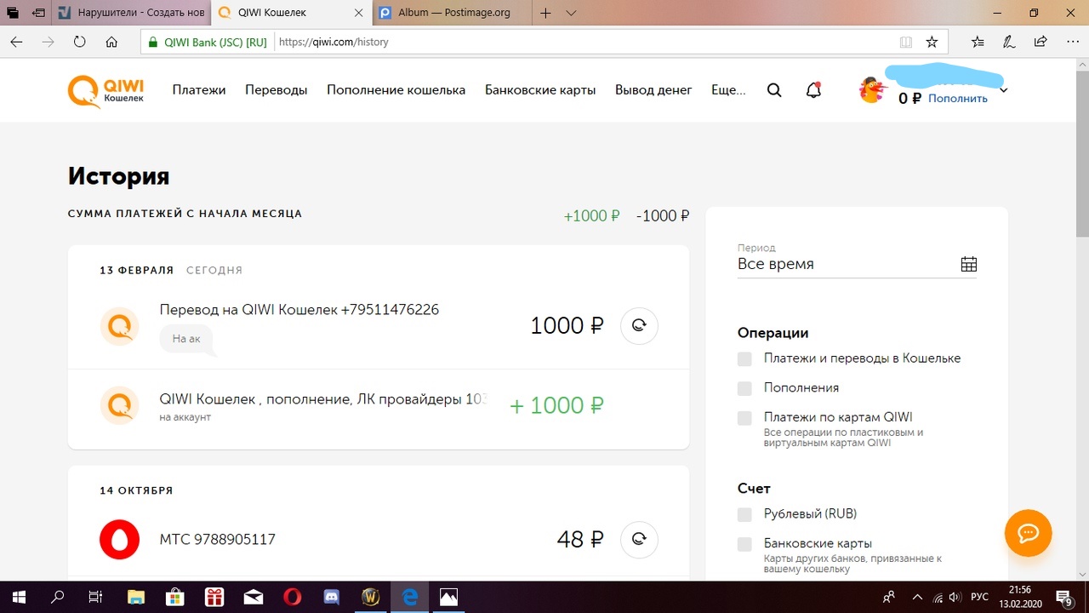Toggle reading view icon in address bar

pos(906,41)
